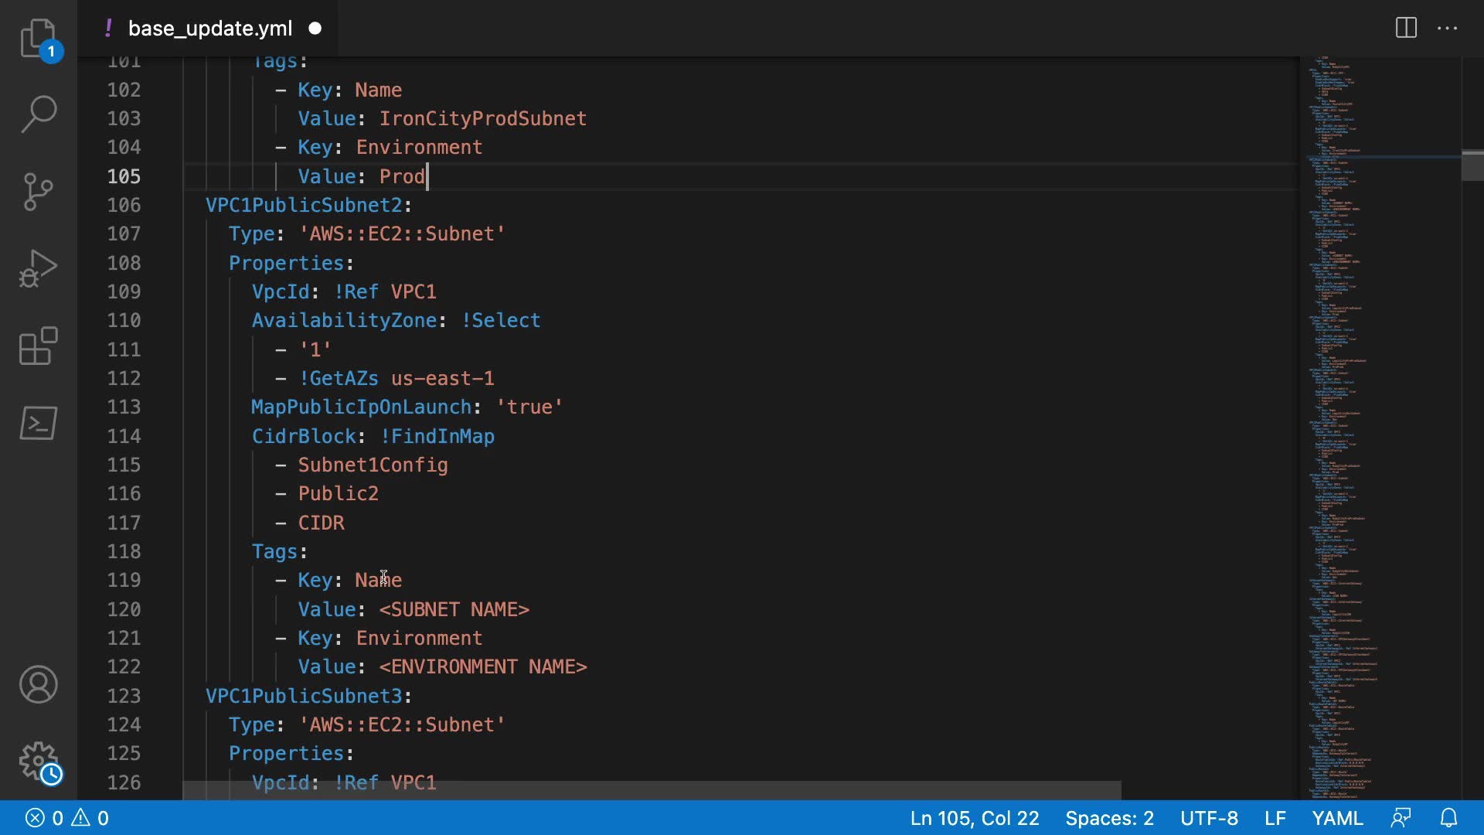Change file encoding UTF-8
This screenshot has height=835, width=1484.
[1209, 818]
